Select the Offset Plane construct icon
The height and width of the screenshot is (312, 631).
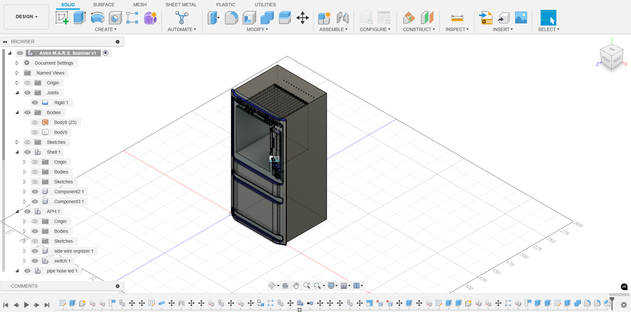coord(409,18)
